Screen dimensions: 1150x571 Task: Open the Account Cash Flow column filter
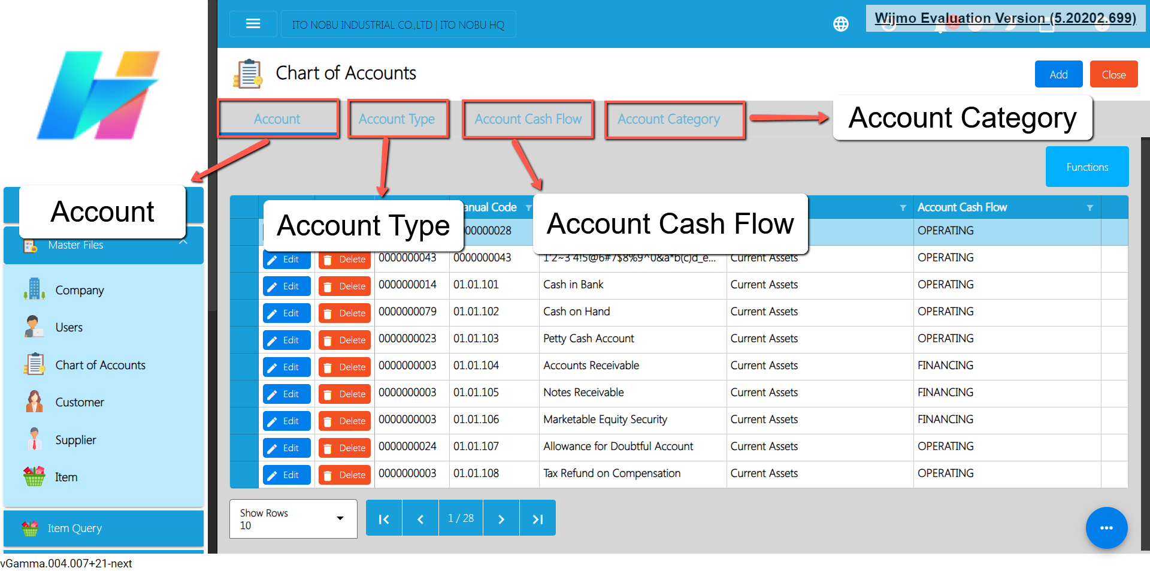[x=1090, y=208]
